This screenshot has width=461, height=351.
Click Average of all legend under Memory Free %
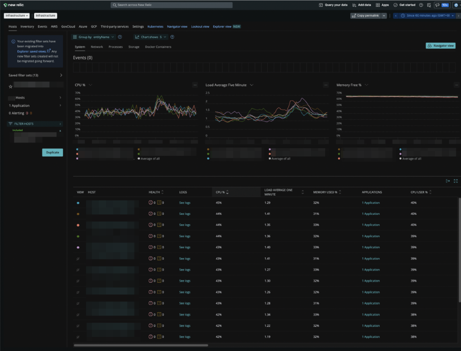pyautogui.click(x=411, y=159)
